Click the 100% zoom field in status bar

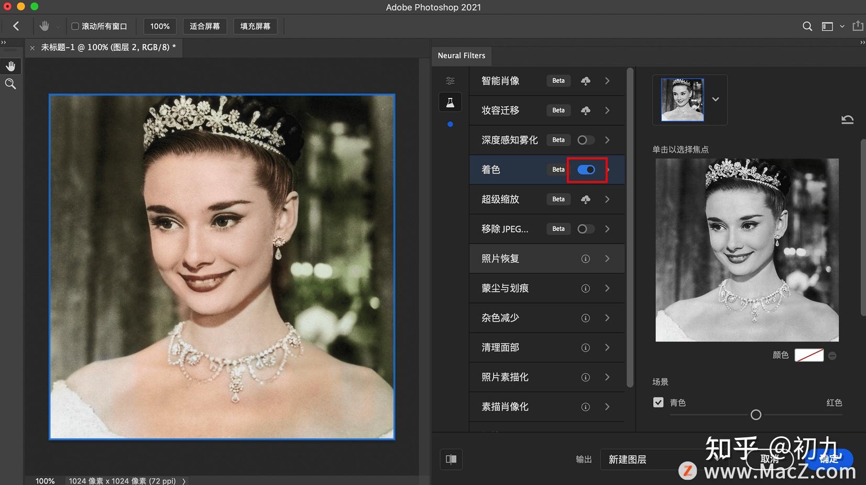coord(45,481)
